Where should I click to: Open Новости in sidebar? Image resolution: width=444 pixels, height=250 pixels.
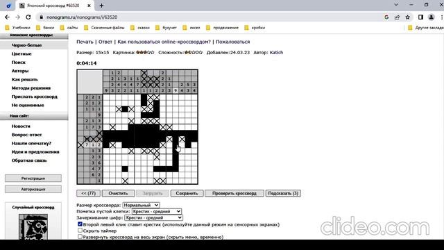(x=21, y=126)
